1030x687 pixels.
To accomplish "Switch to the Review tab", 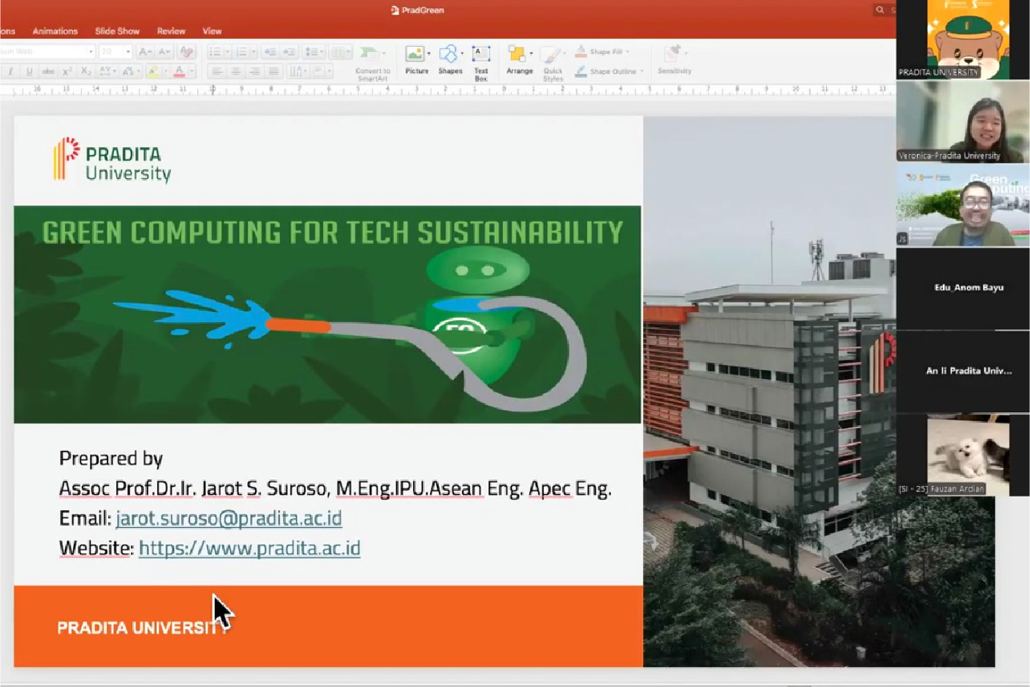I will (171, 31).
